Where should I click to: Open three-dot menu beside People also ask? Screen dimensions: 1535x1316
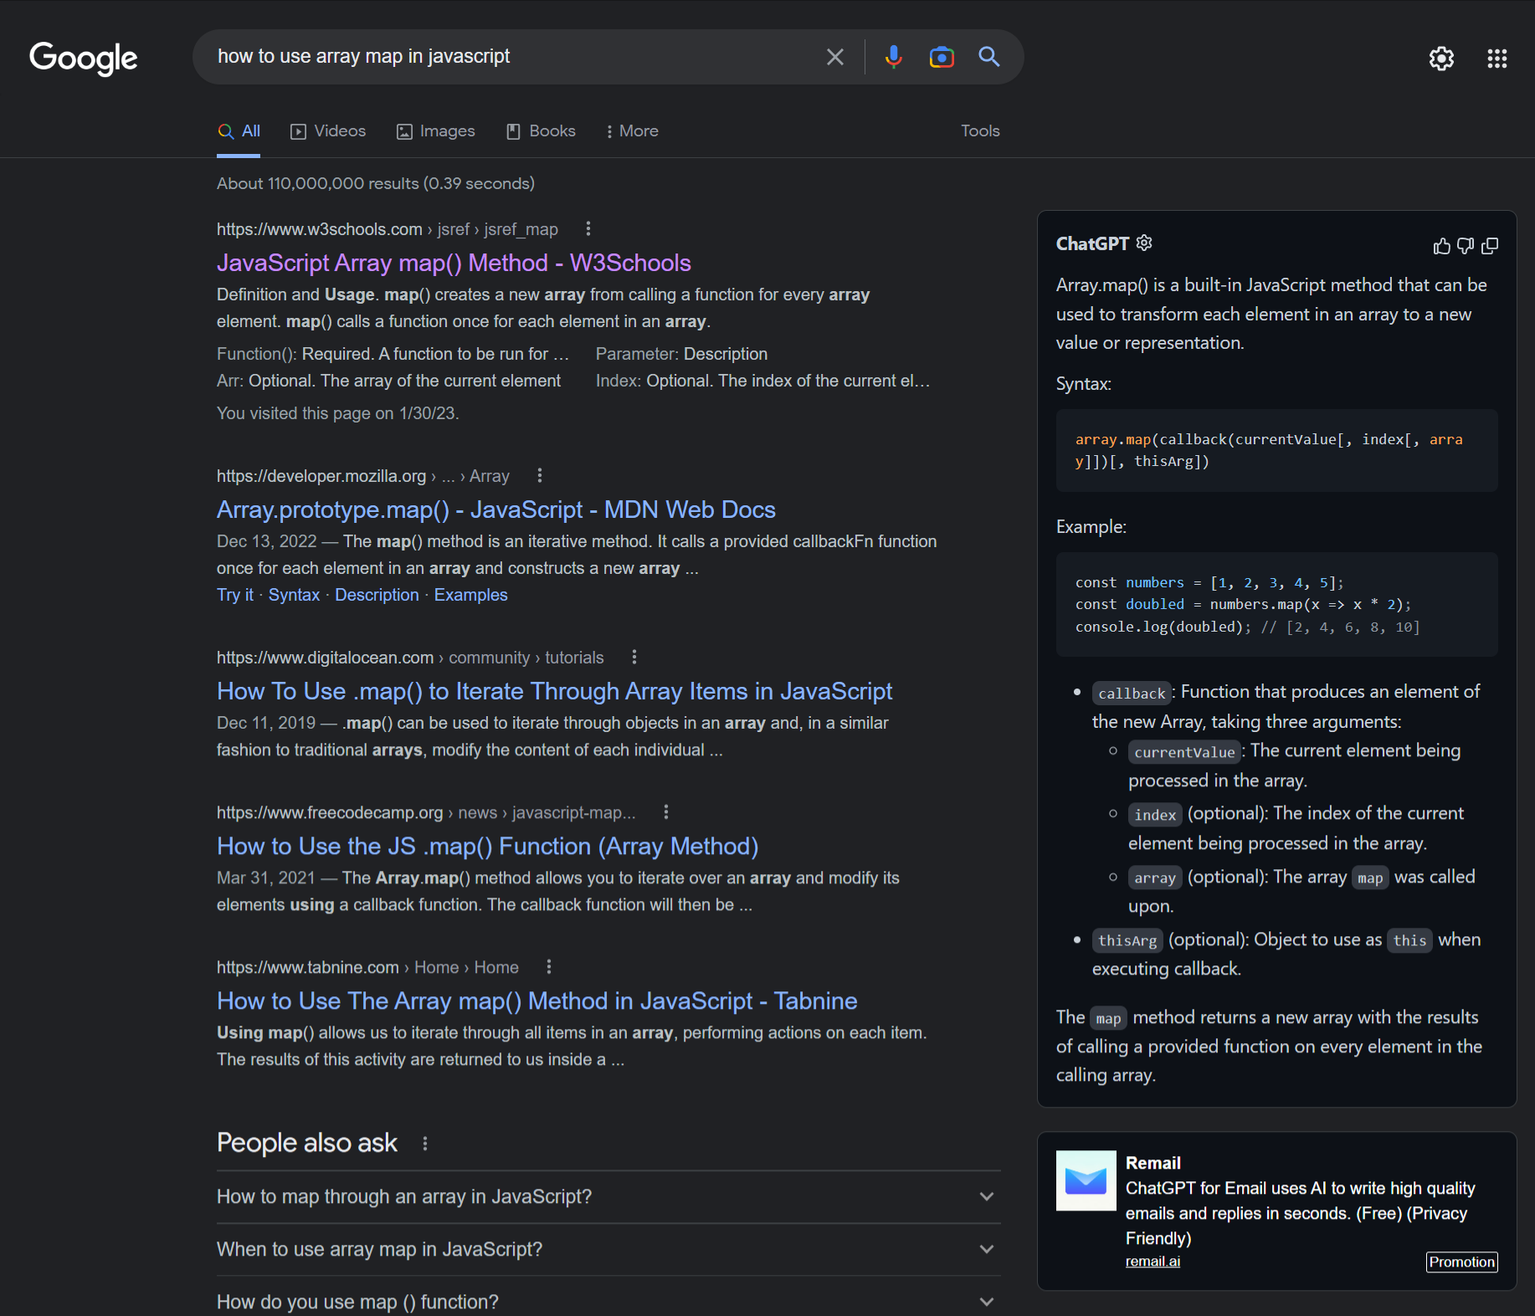[x=425, y=1143]
